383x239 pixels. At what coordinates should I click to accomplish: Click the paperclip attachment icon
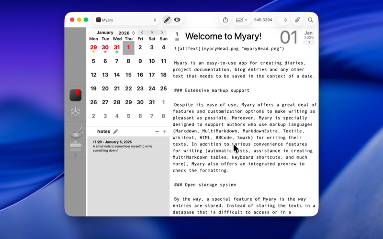pos(297,20)
